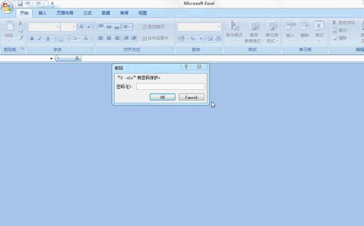
Task: Click the Cut scissors icon
Action: [x=20, y=23]
